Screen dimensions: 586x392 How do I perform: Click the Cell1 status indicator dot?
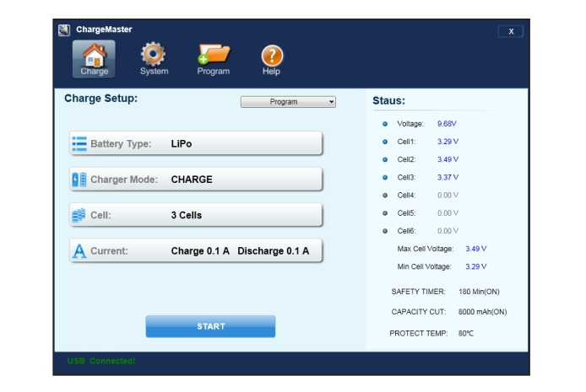point(385,142)
